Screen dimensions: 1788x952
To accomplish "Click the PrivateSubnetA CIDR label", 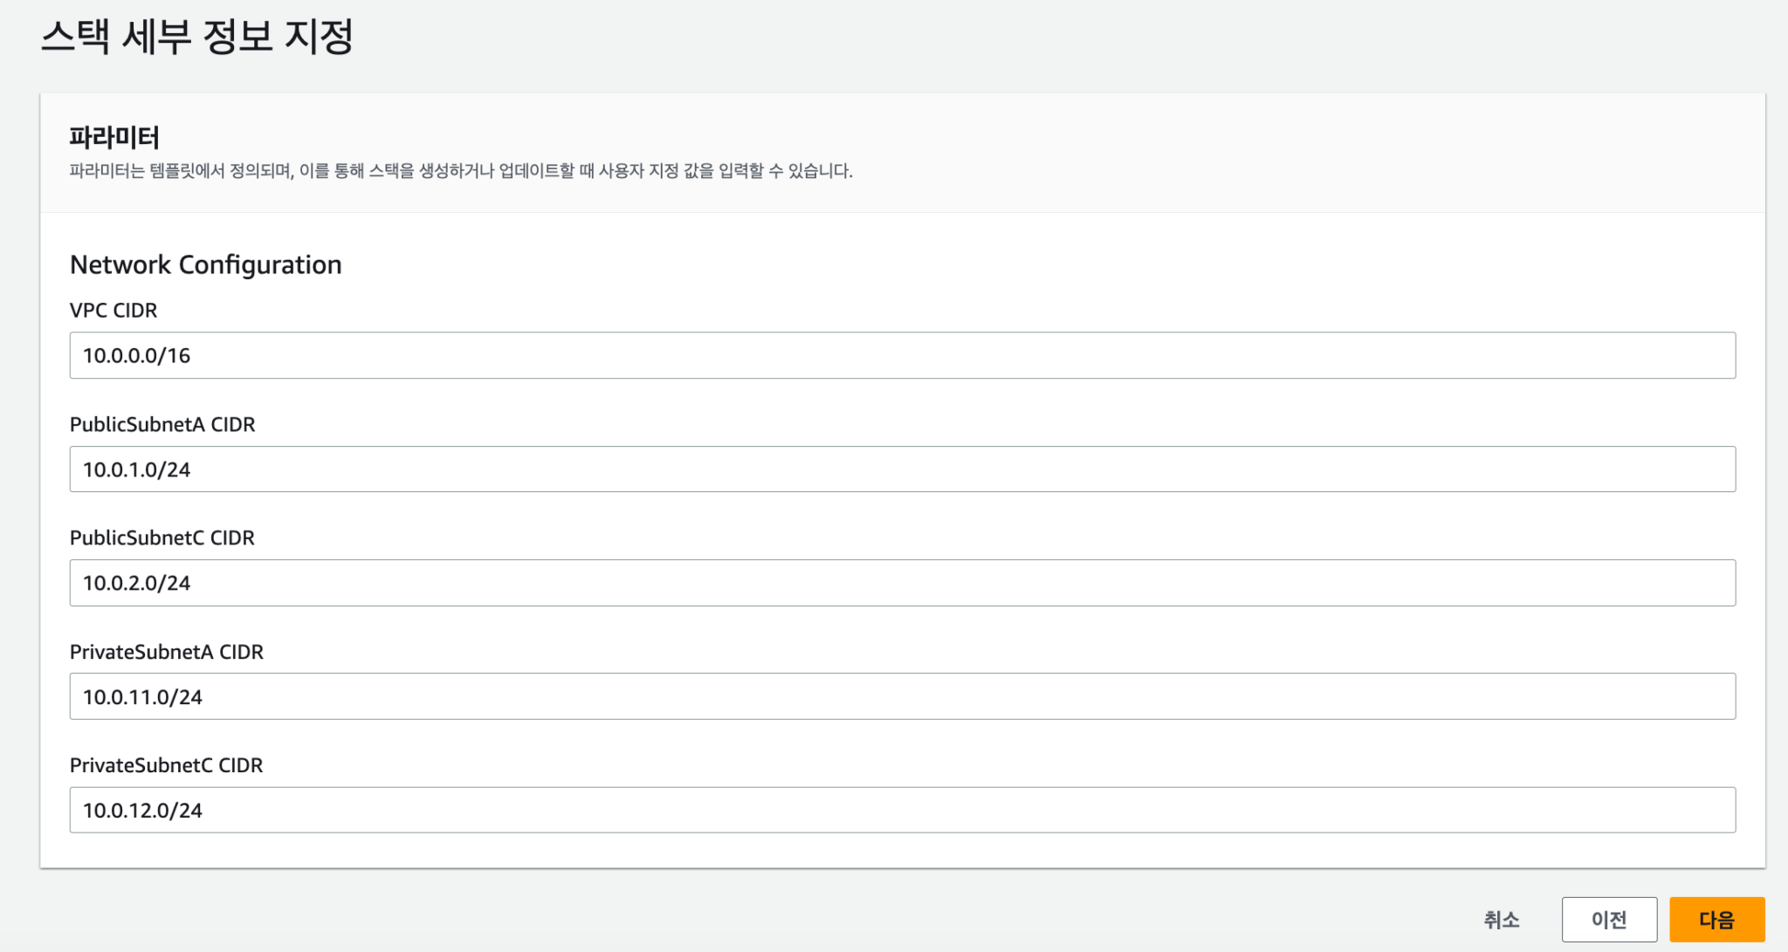I will pyautogui.click(x=167, y=652).
